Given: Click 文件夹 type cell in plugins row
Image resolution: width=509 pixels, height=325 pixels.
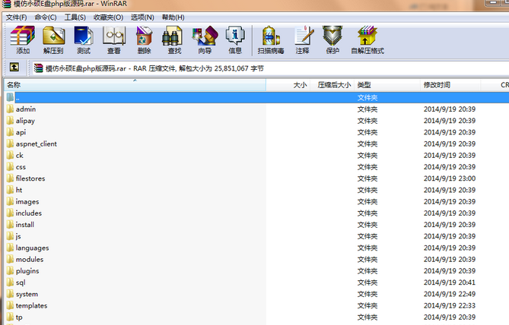Looking at the screenshot, I should 367,271.
